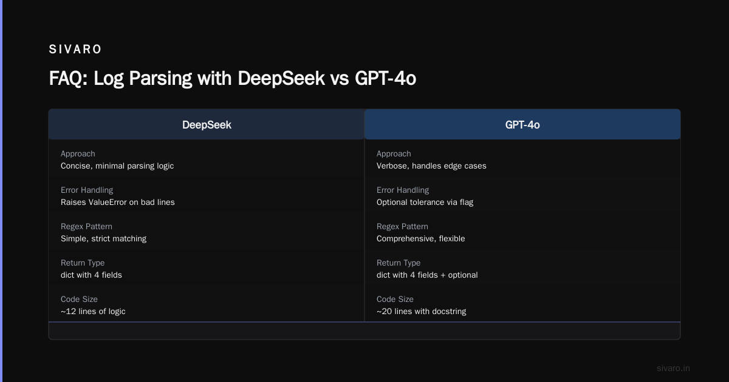The height and width of the screenshot is (382, 729).
Task: Click the DeepSeek column header
Action: click(207, 125)
